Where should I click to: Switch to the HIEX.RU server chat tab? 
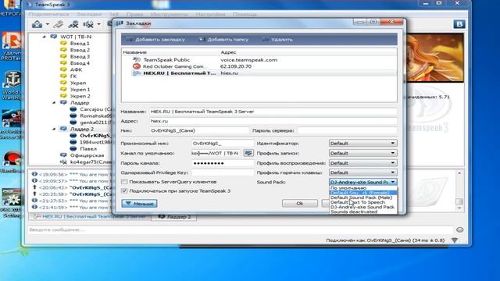tap(90, 217)
